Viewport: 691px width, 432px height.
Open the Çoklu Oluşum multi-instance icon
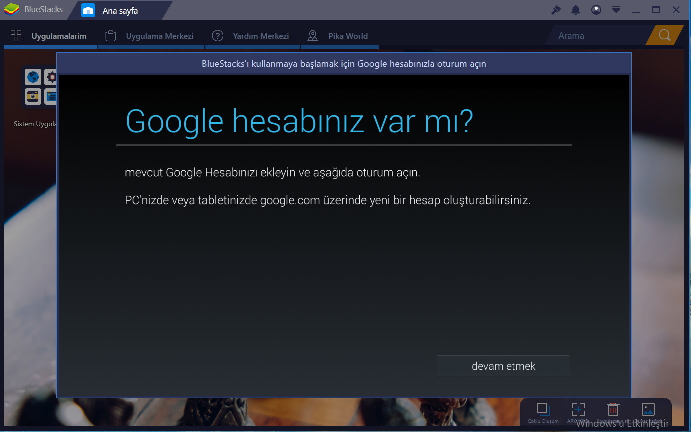(543, 409)
